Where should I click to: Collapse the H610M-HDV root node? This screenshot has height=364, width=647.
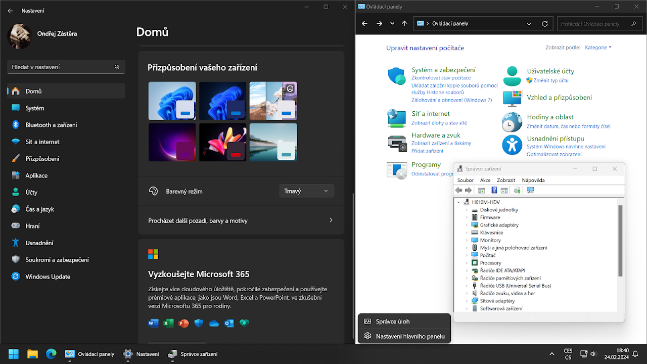pyautogui.click(x=459, y=202)
